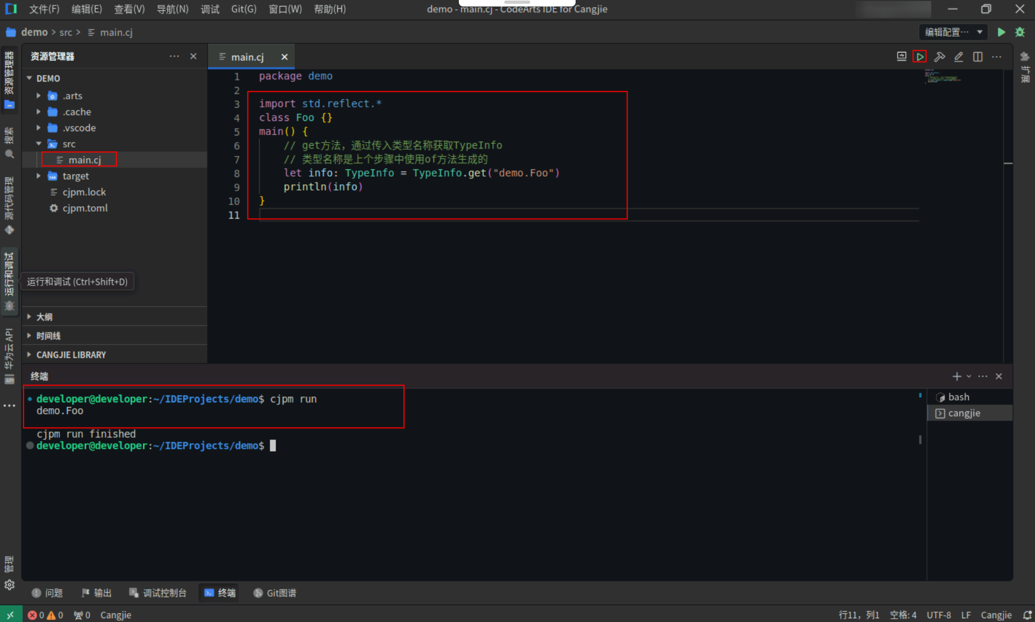Image resolution: width=1035 pixels, height=622 pixels.
Task: Open the settings gear in sidebar
Action: click(9, 585)
